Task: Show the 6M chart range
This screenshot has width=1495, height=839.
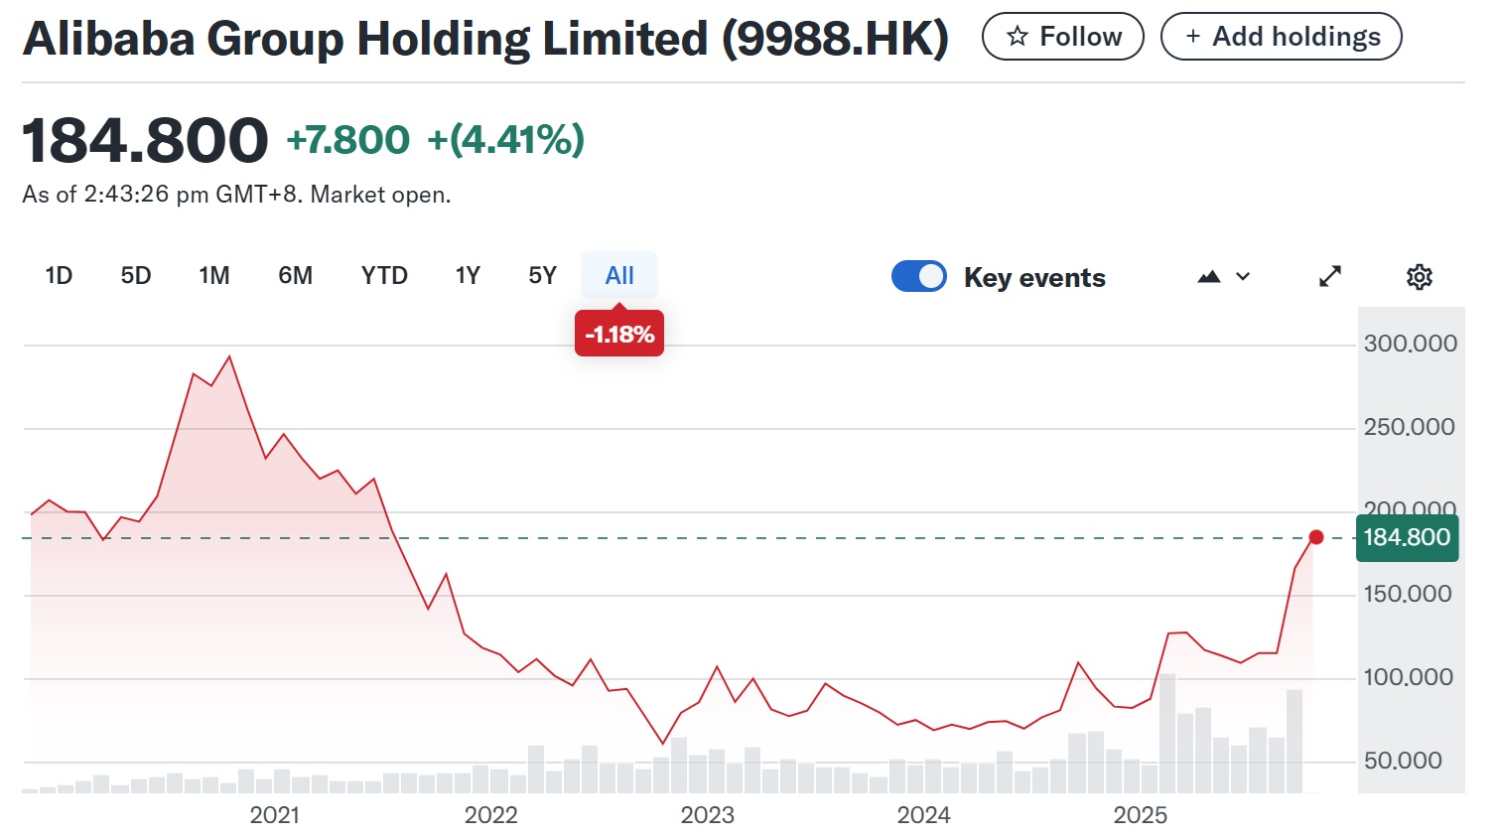Action: (295, 276)
